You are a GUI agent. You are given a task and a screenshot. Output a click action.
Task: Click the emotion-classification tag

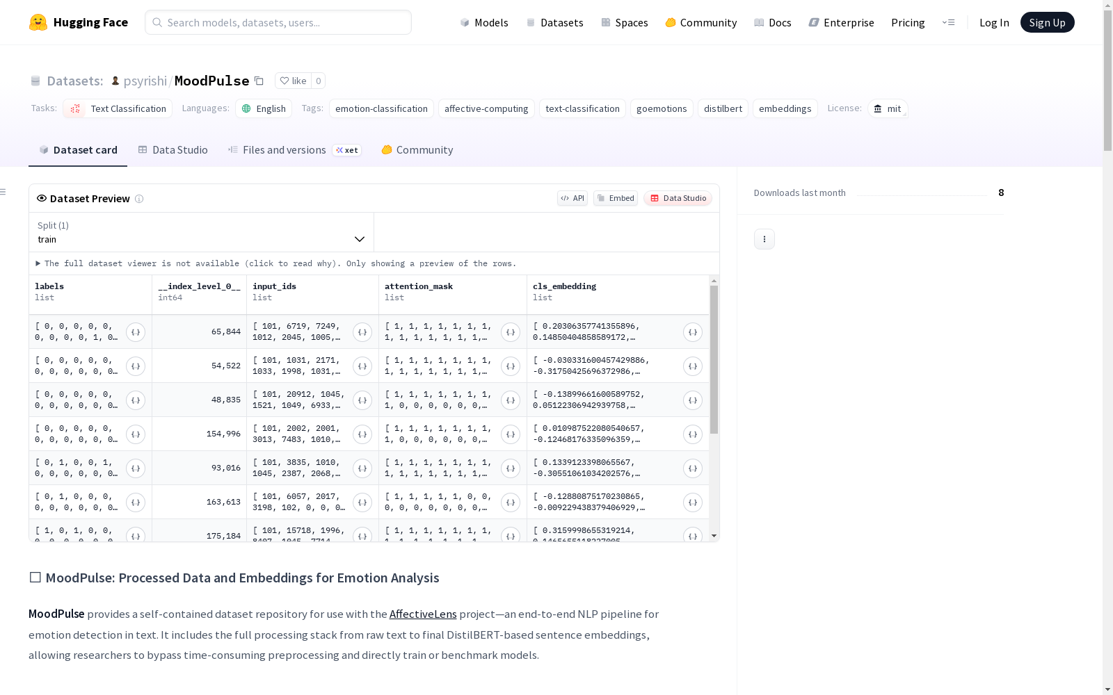pos(381,108)
